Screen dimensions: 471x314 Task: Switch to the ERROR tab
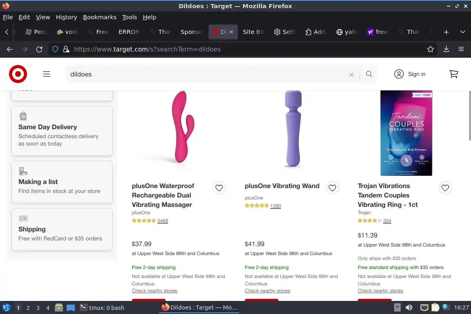click(x=129, y=32)
